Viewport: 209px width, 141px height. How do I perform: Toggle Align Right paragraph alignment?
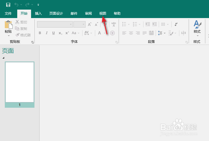[x=138, y=33]
